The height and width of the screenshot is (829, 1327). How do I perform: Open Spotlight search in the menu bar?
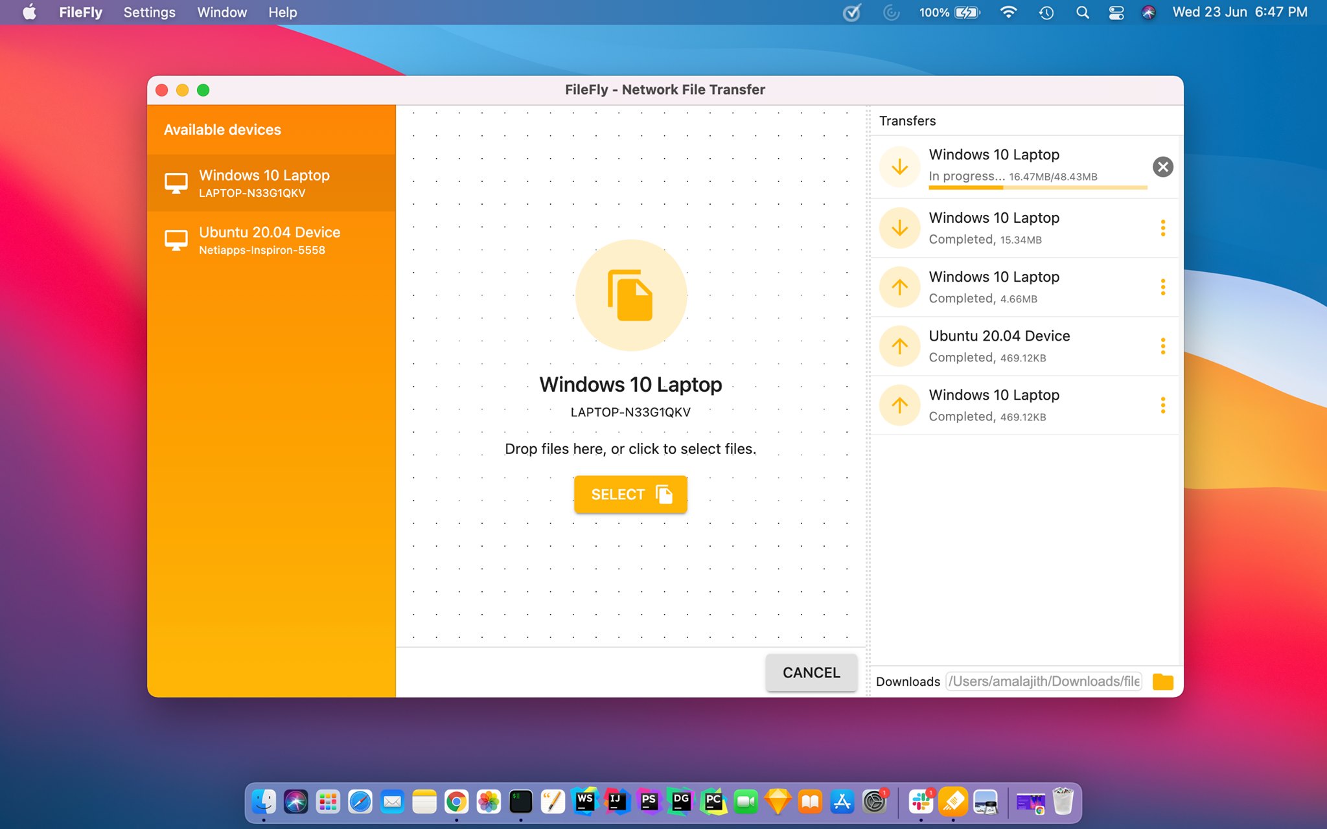tap(1082, 12)
